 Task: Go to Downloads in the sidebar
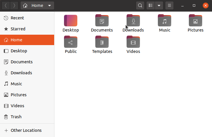pos(27,73)
